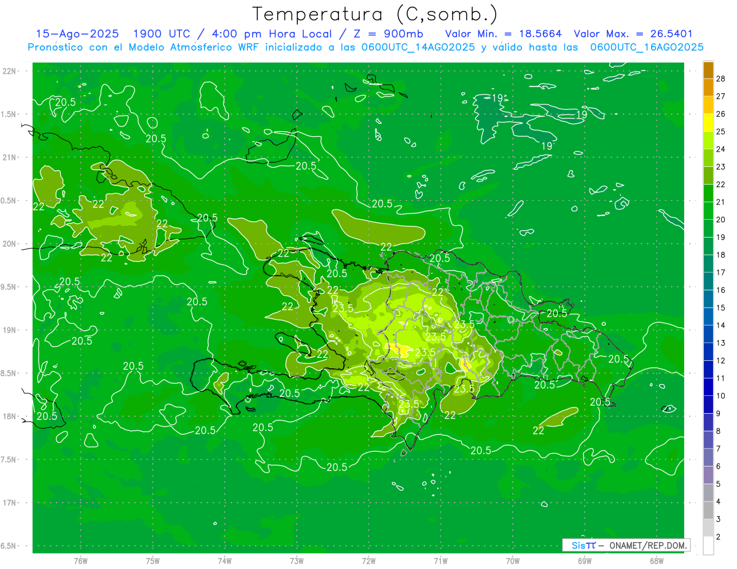Click legend value 18
The image size is (737, 569).
click(721, 255)
